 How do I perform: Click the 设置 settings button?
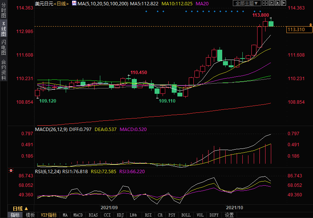[229, 215]
